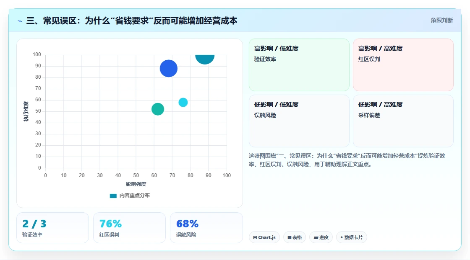This screenshot has height=260, width=470.
Task: Click the 误触风险 text in the quadrant card
Action: [x=265, y=115]
